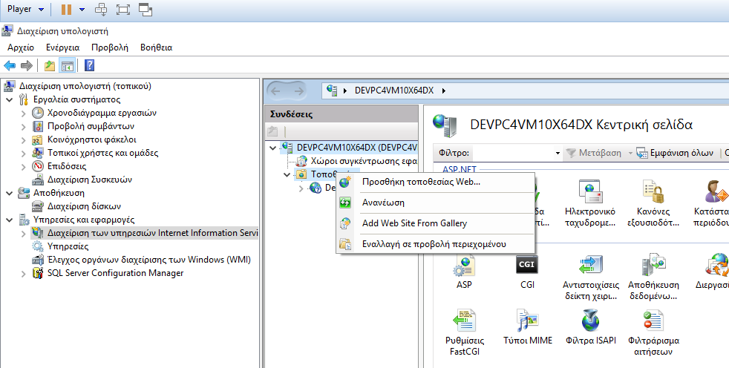Open the Φίλτρο dropdown arrow
Screen dimensions: 729x368
pyautogui.click(x=557, y=153)
